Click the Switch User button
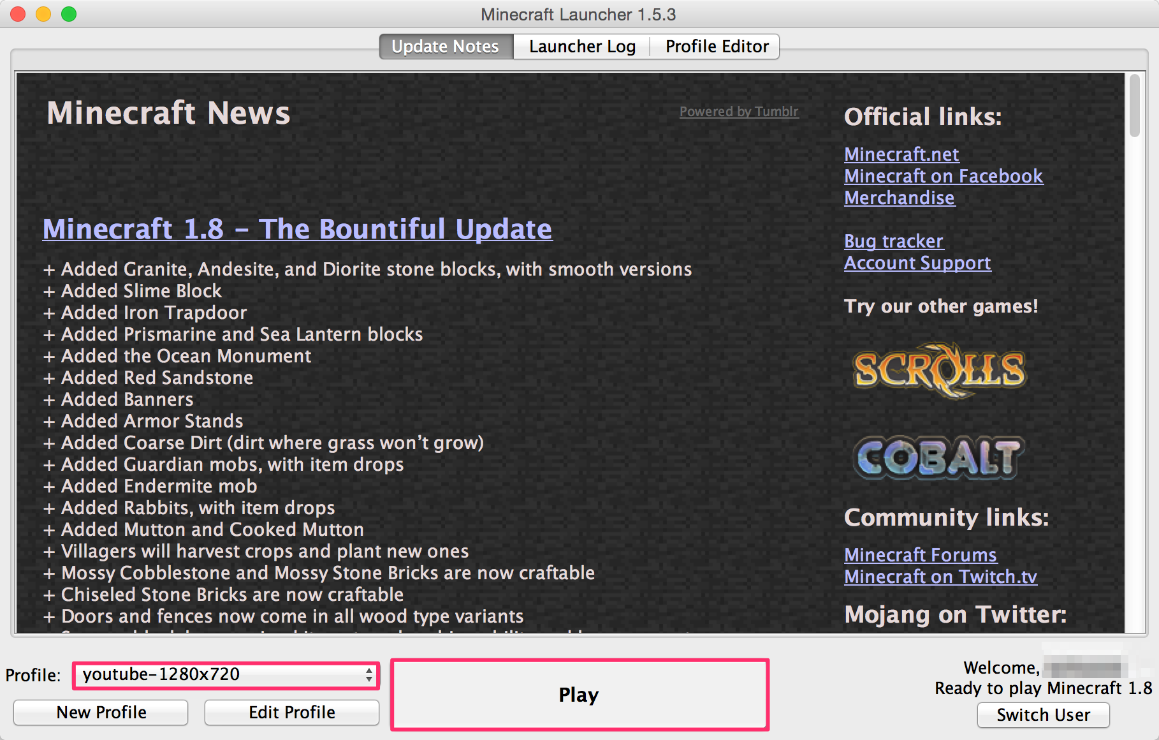The image size is (1159, 740). 1044,715
